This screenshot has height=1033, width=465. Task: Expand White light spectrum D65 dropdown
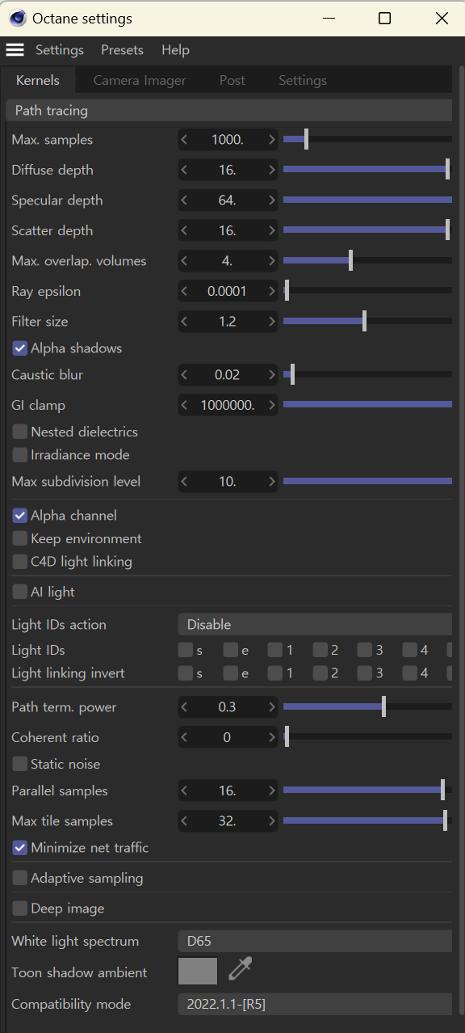pyautogui.click(x=315, y=942)
